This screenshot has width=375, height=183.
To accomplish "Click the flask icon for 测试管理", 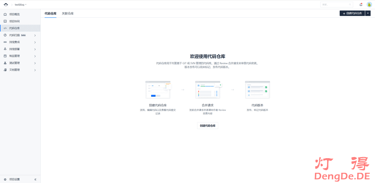I will coord(5,63).
